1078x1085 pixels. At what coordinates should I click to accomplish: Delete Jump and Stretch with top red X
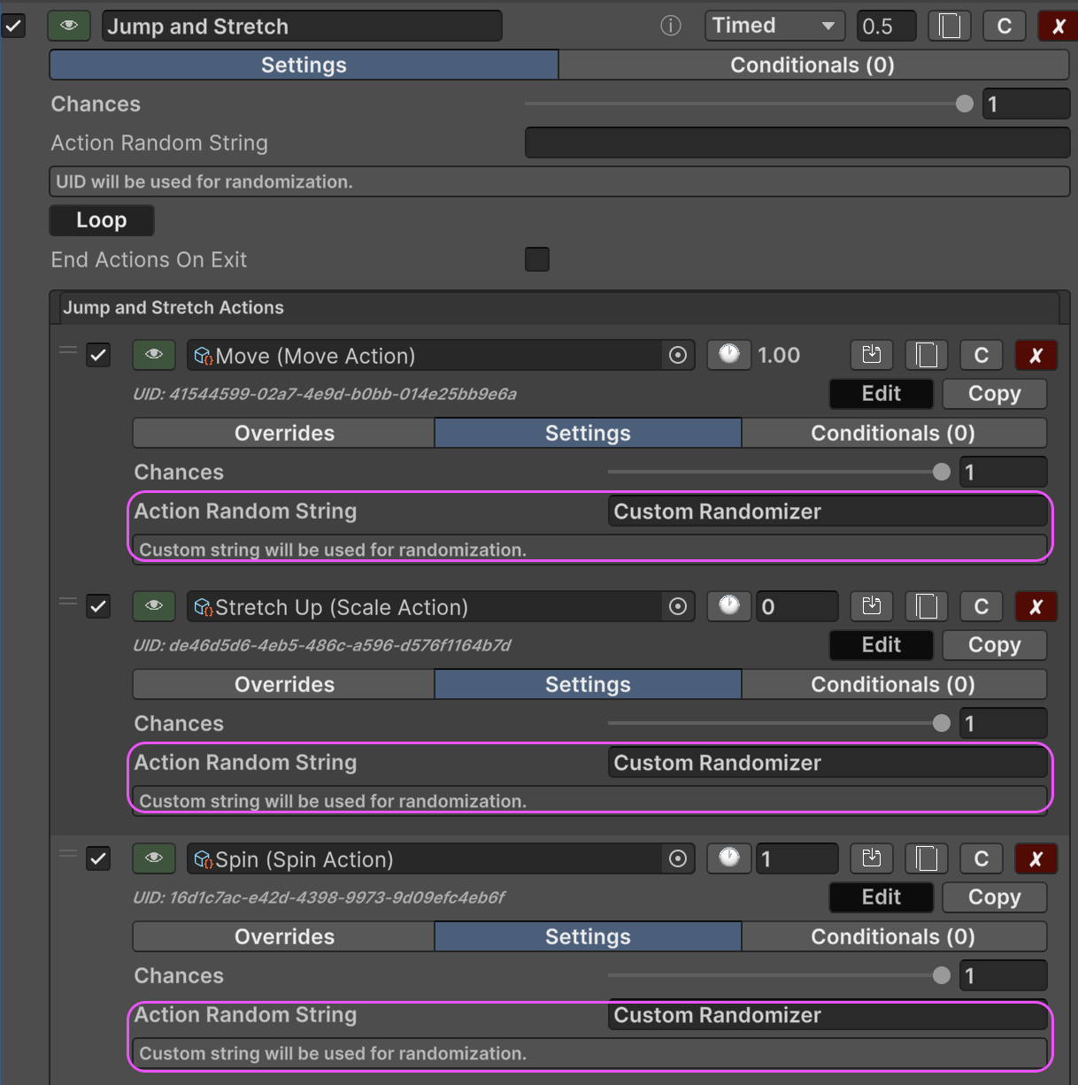[x=1058, y=27]
